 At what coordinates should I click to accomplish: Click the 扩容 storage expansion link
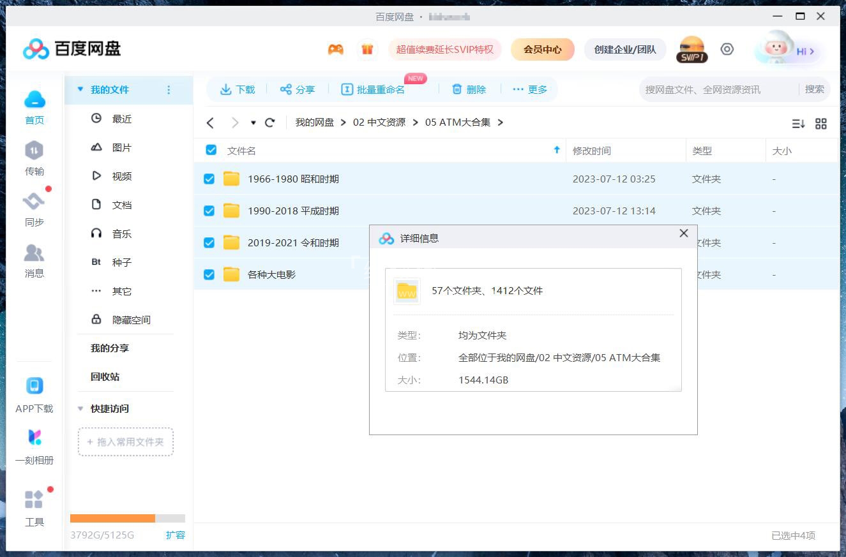tap(176, 535)
